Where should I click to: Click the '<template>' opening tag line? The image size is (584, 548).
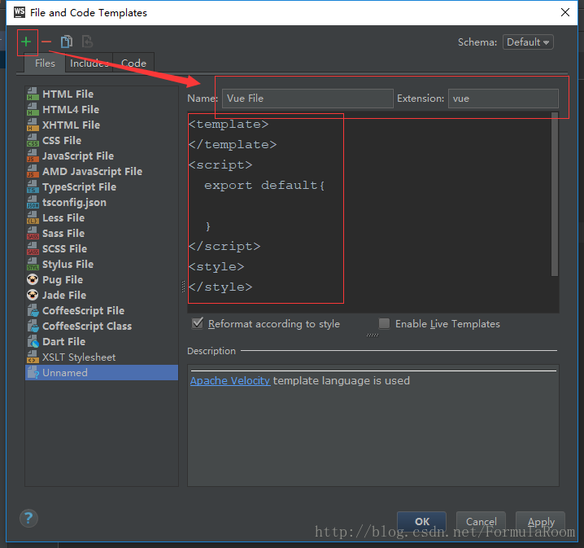click(x=229, y=124)
